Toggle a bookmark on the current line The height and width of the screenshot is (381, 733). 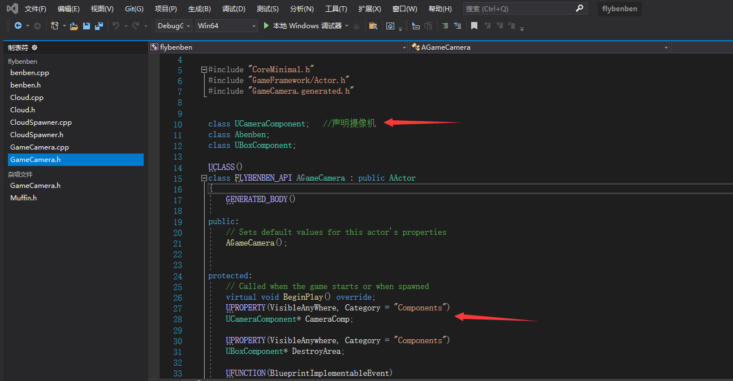[474, 26]
